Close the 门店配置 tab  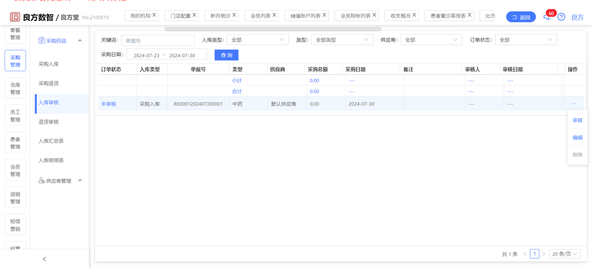[x=195, y=15]
